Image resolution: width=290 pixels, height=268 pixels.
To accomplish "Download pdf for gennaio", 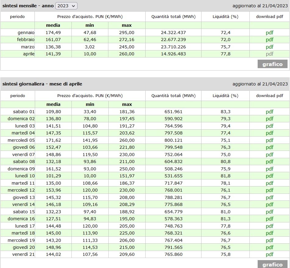I will tap(270, 33).
